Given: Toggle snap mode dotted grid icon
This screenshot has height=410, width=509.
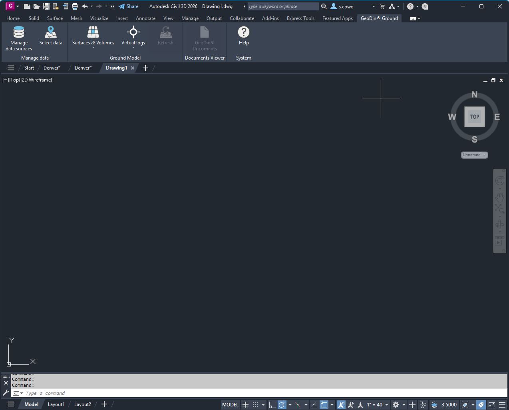Looking at the screenshot, I should (x=255, y=405).
